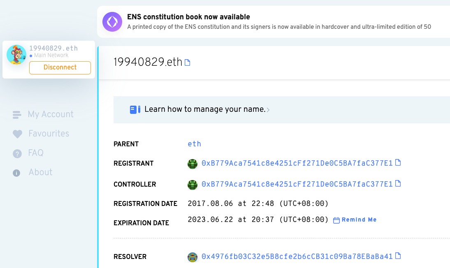Open the FAQ sidebar item
Image resolution: width=450 pixels, height=268 pixels.
(x=35, y=153)
